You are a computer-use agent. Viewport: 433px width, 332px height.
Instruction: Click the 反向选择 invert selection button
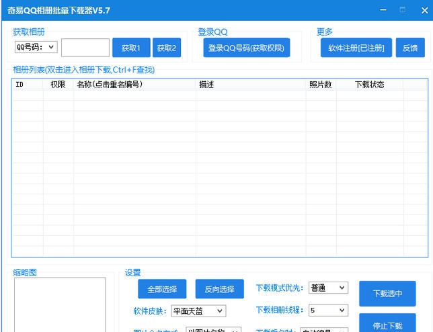pyautogui.click(x=219, y=289)
